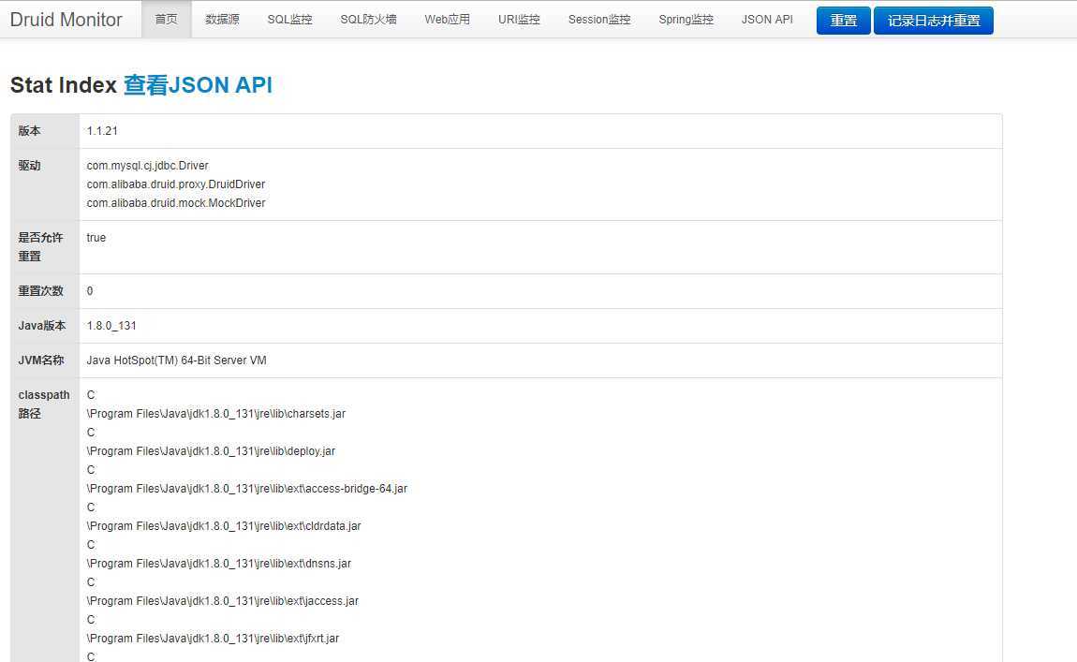Click the Java版本 row label
Screen dimensions: 1077x662
(x=42, y=326)
